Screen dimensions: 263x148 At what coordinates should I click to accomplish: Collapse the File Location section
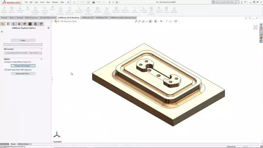click(x=41, y=49)
